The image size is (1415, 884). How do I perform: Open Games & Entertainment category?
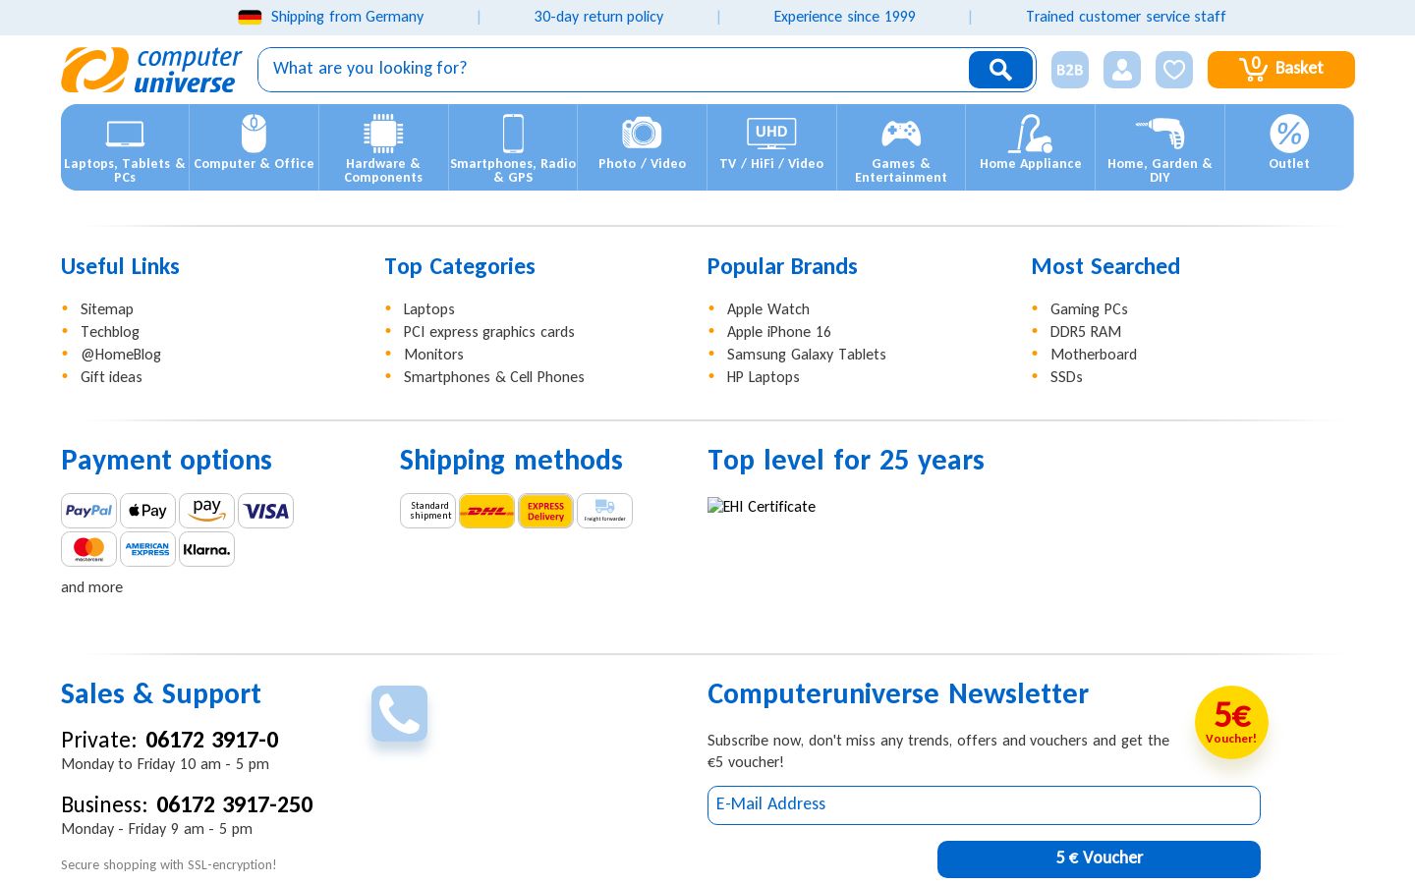[901, 147]
